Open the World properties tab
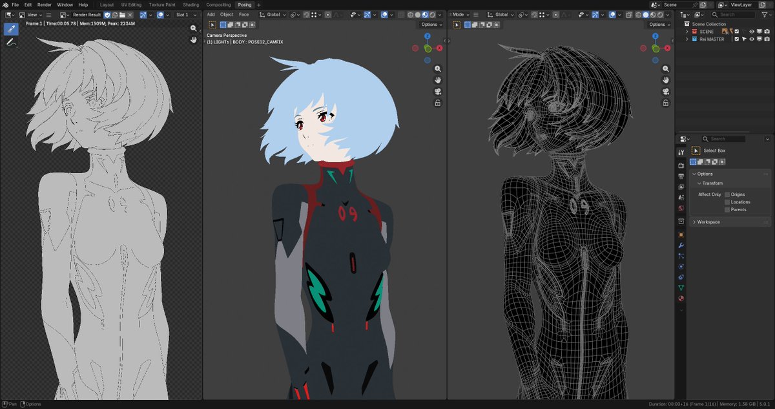775x409 pixels. (x=681, y=208)
